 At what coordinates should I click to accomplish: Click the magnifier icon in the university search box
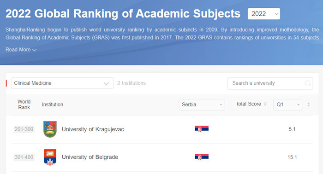click(308, 83)
